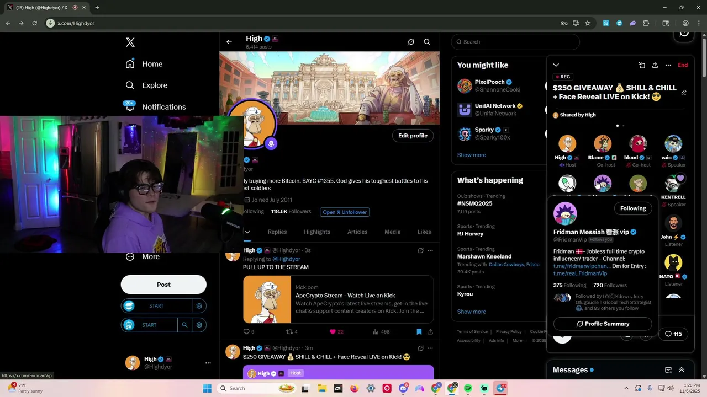Click the sidebar search input field
This screenshot has height=397, width=707.
pyautogui.click(x=515, y=42)
